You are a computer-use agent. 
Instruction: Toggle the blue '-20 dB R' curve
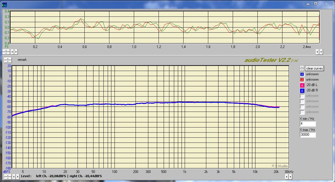click(x=302, y=91)
